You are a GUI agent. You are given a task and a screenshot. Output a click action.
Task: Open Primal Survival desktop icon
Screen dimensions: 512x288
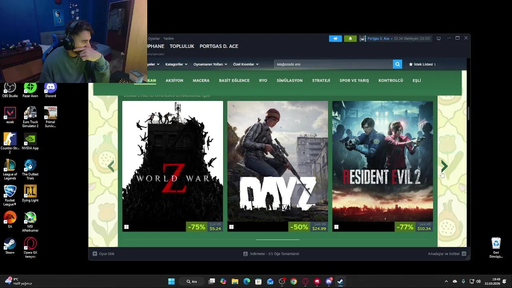point(50,117)
